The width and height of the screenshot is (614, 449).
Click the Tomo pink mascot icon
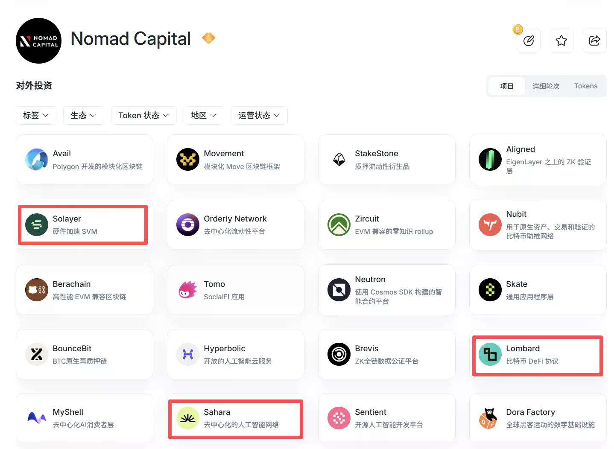(x=187, y=290)
